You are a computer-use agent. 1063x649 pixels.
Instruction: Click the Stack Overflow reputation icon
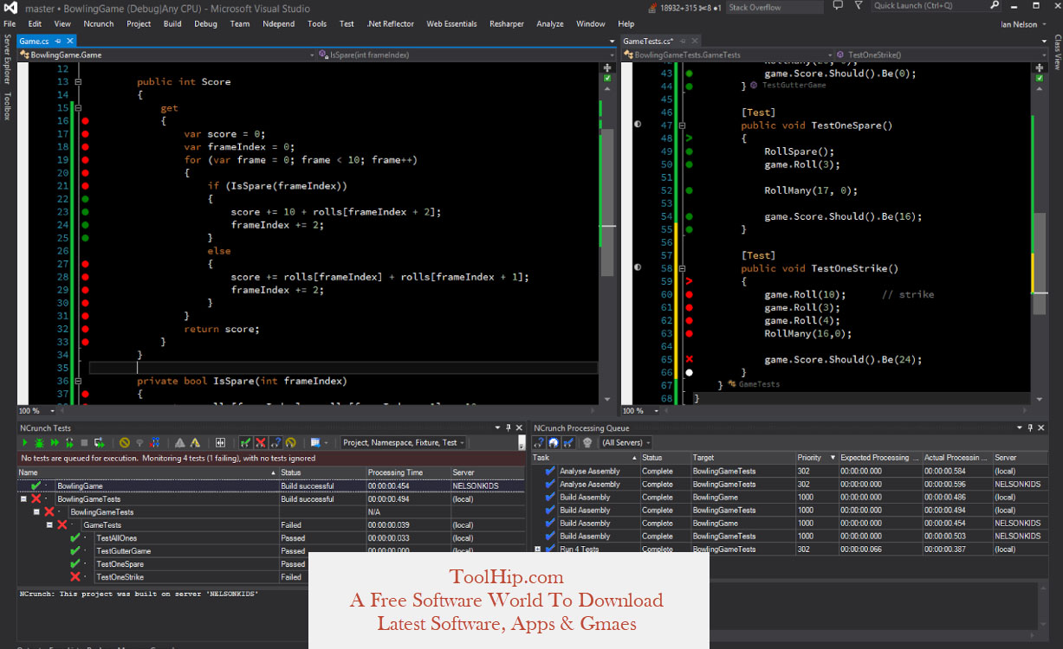coord(652,8)
